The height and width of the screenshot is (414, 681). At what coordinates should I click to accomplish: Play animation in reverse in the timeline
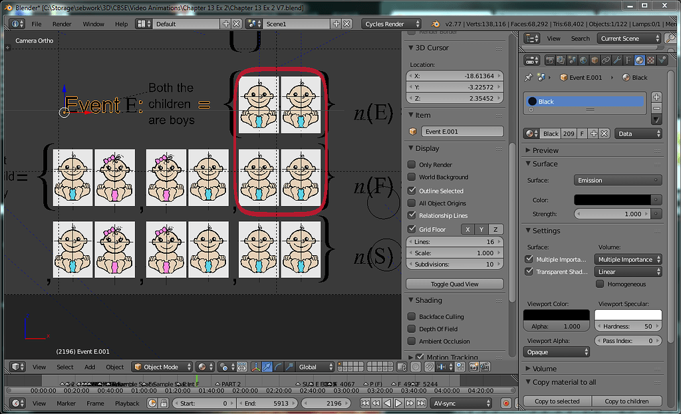click(x=388, y=403)
